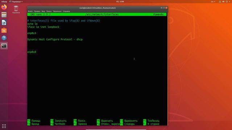Open the Правка menu

[x=37, y=11]
